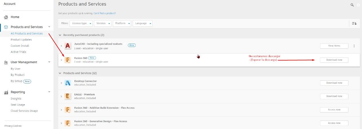The image size is (362, 129).
Task: Click the Desktop Connector product icon
Action: tap(68, 83)
